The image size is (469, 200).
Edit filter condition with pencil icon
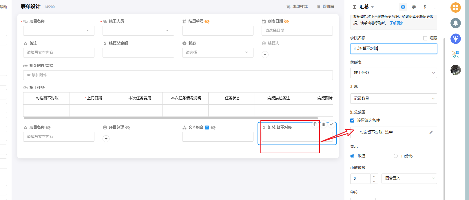tap(431, 132)
